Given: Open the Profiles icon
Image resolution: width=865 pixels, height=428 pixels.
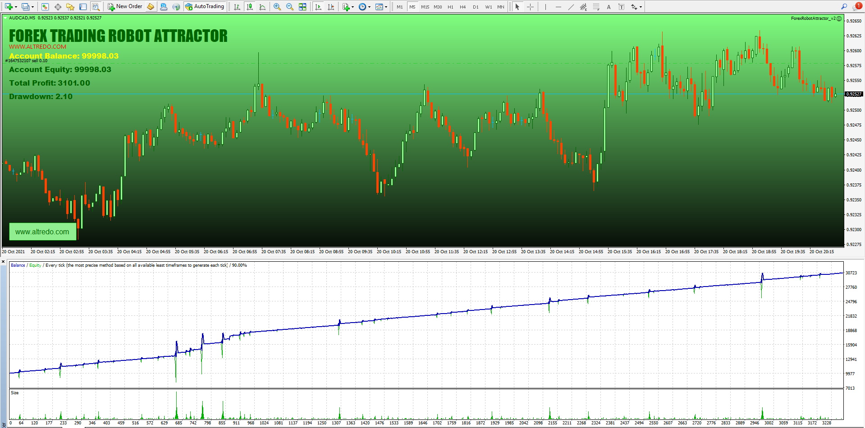Looking at the screenshot, I should [x=26, y=7].
